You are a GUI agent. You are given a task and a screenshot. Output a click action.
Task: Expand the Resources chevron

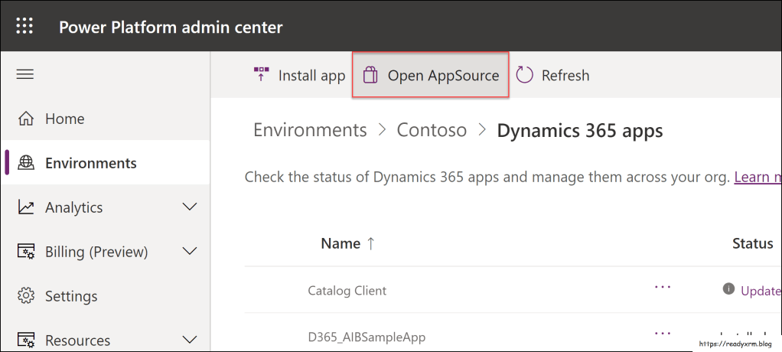click(190, 340)
